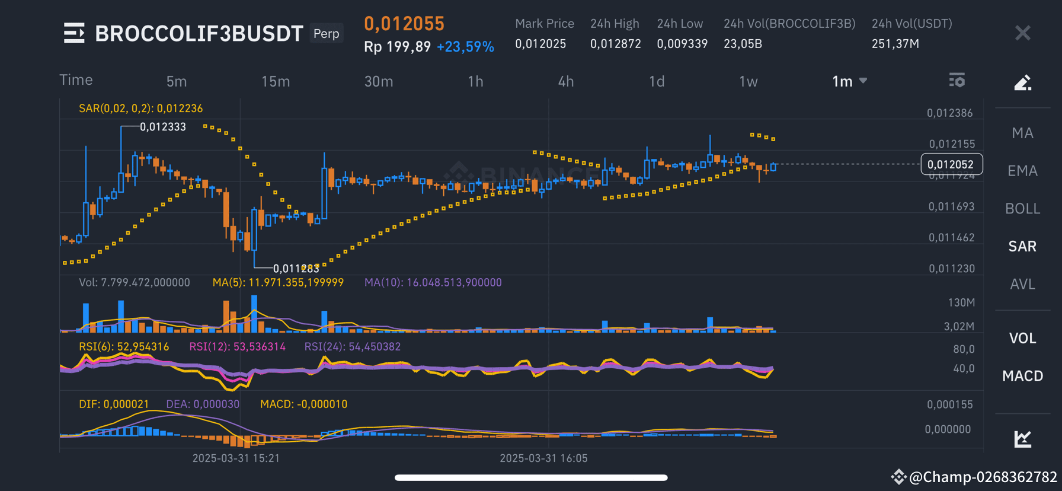Screen dimensions: 1062x491
Task: Tap the DEA: 0,000030 label
Action: point(203,404)
